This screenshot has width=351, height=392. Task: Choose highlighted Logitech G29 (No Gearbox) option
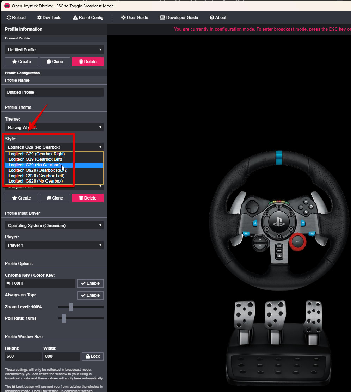[54, 165]
